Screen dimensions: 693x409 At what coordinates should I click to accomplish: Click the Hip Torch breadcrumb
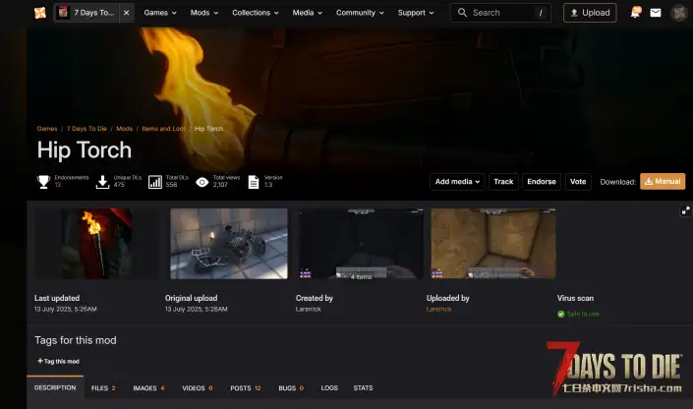(x=208, y=129)
